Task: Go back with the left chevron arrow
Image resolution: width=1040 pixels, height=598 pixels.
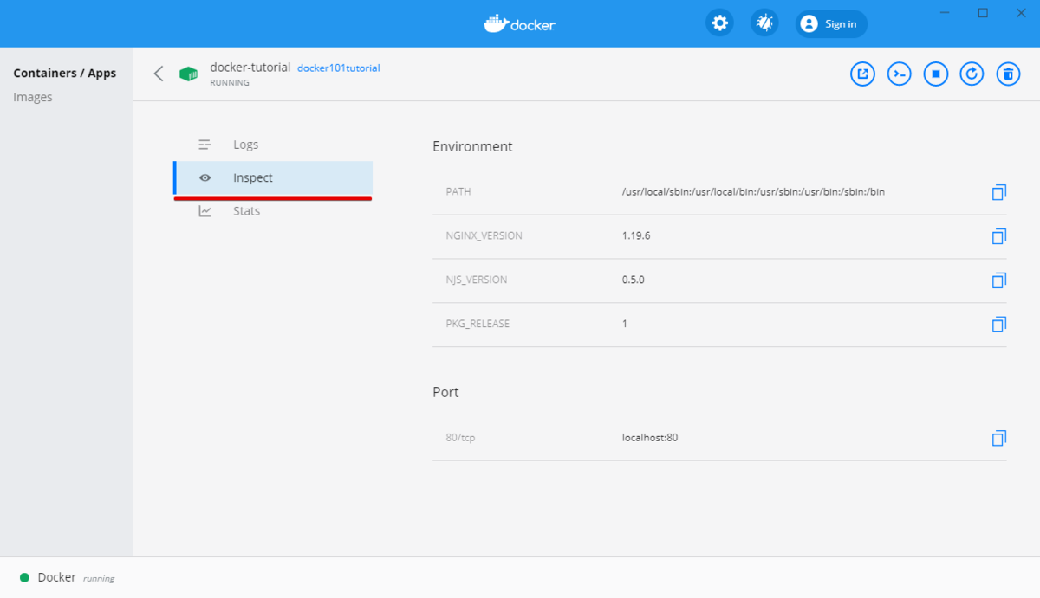Action: coord(159,74)
